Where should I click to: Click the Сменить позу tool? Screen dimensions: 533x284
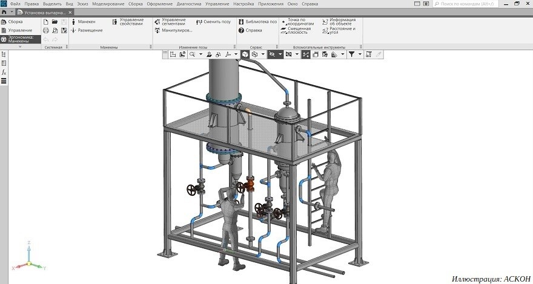tap(213, 22)
